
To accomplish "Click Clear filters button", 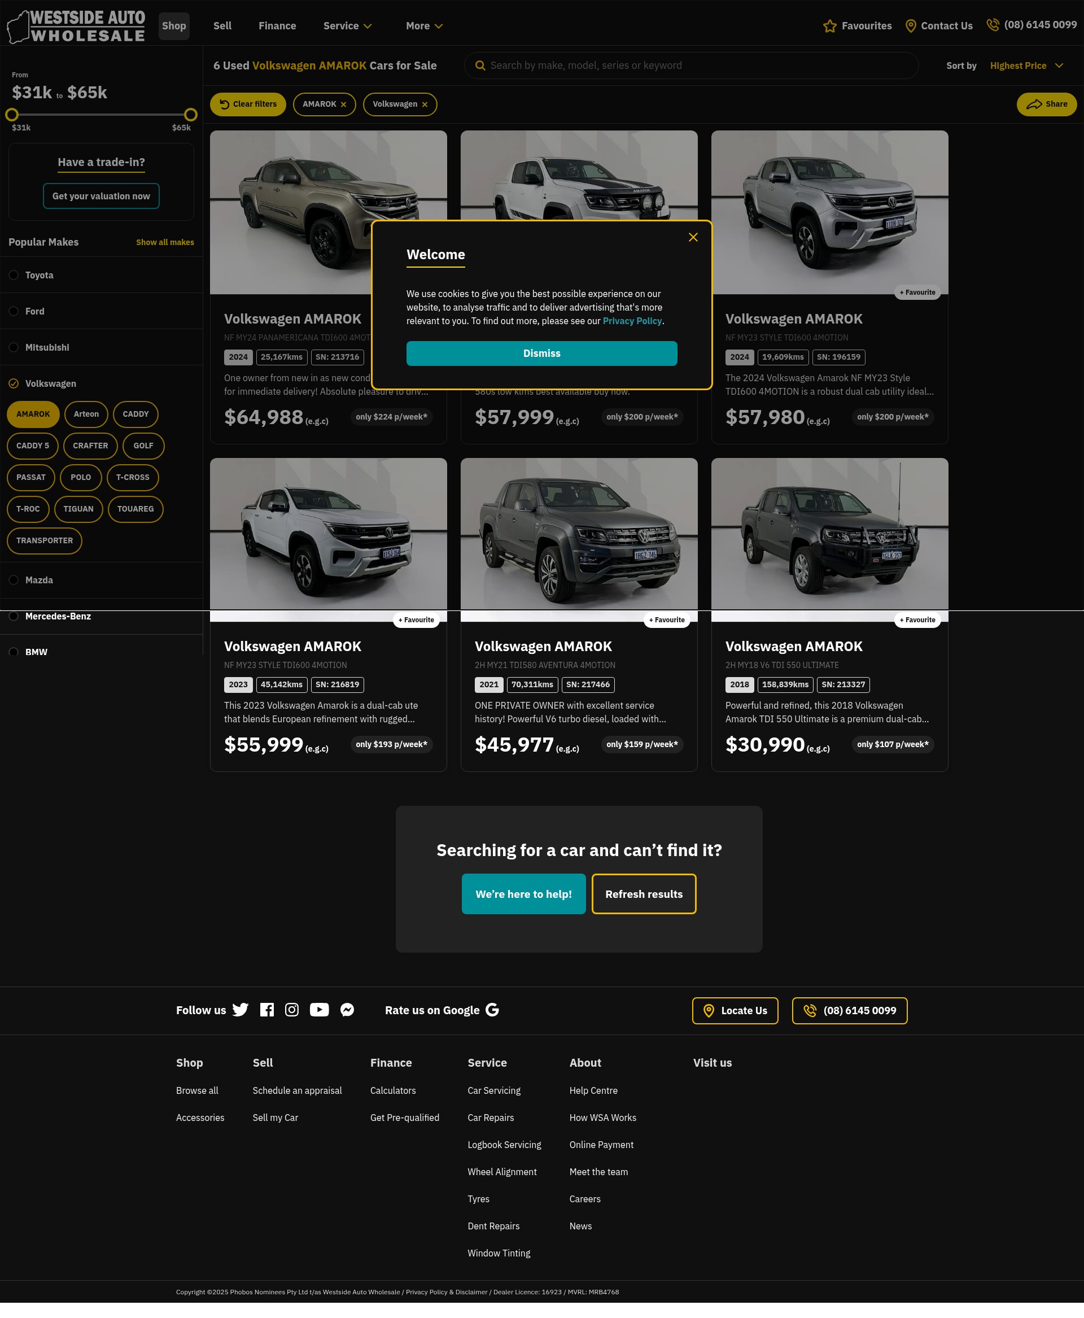I will (x=248, y=104).
